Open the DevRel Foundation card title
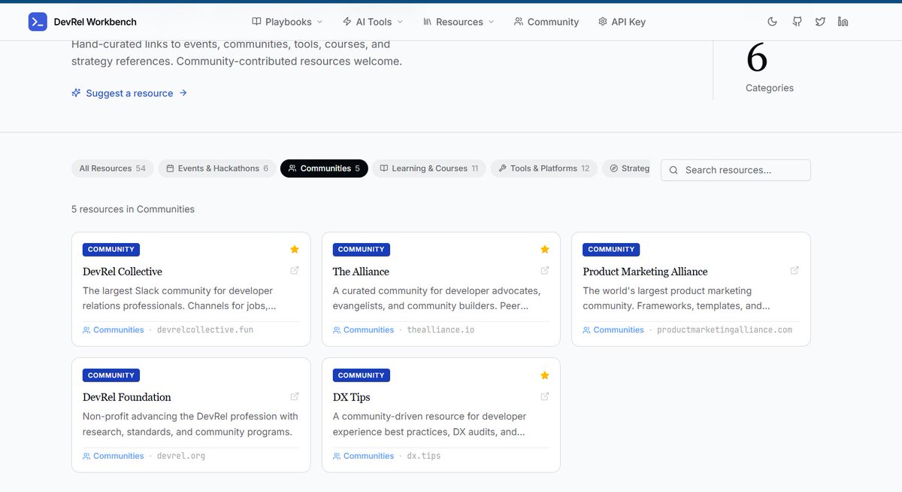 pyautogui.click(x=127, y=397)
